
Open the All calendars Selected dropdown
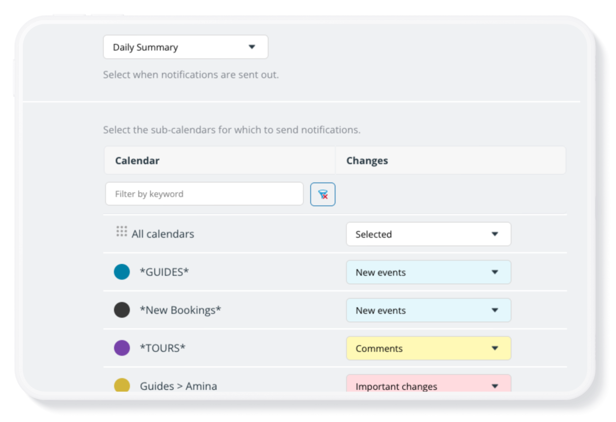tap(429, 234)
